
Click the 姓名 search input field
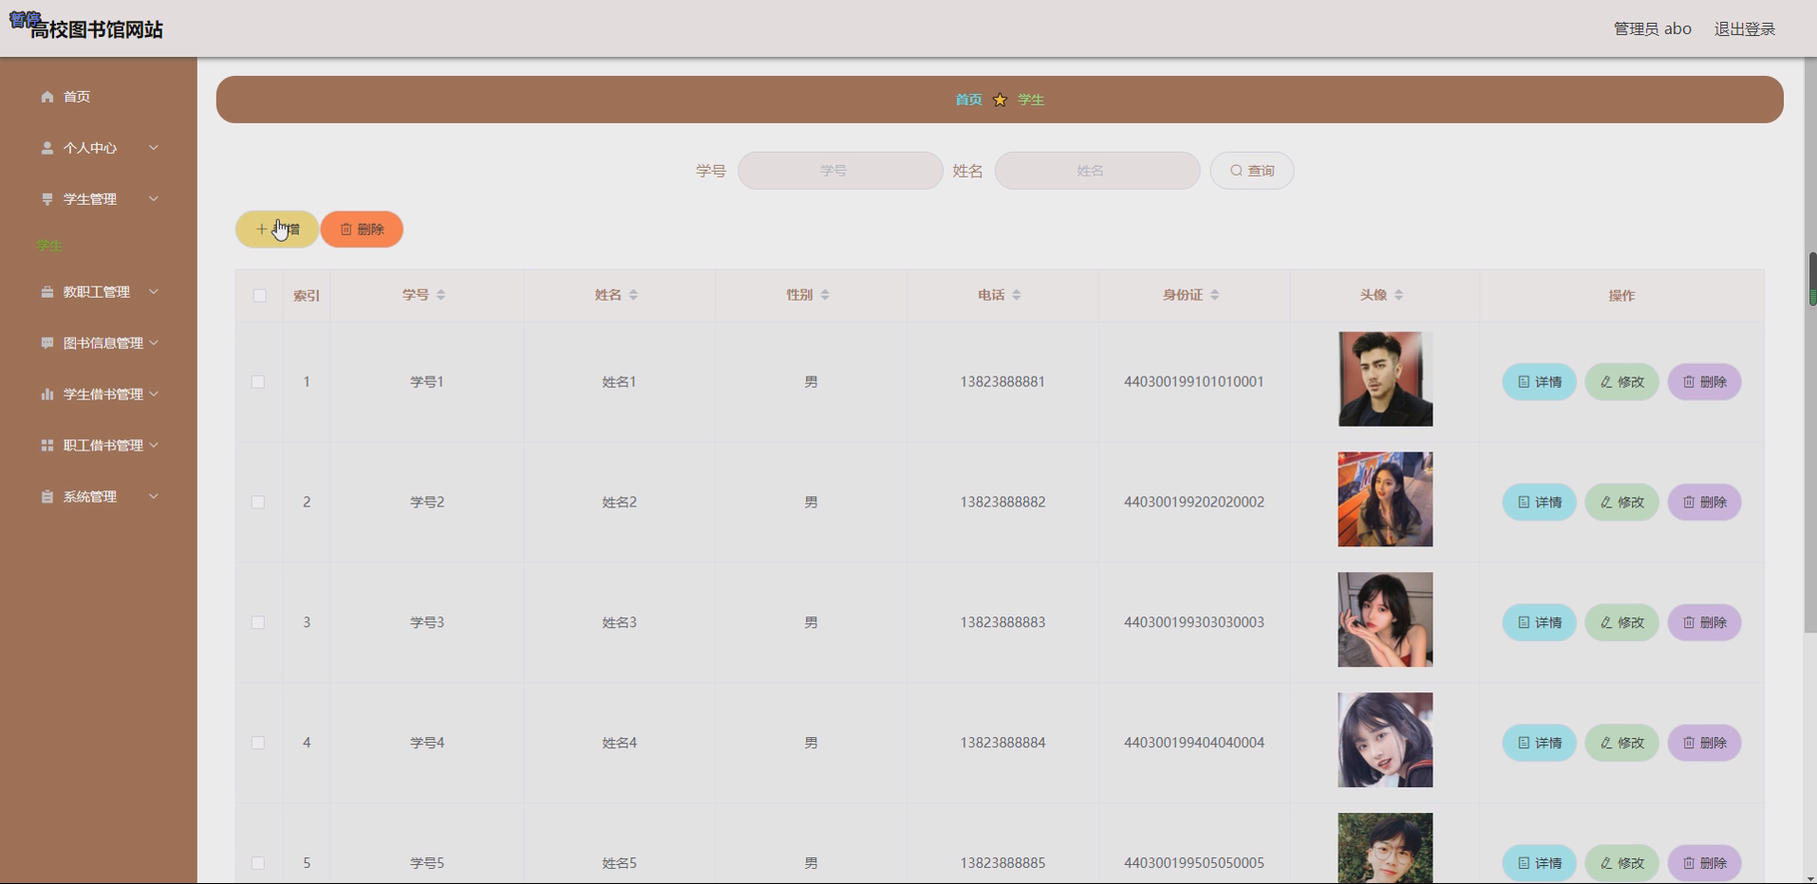point(1097,171)
